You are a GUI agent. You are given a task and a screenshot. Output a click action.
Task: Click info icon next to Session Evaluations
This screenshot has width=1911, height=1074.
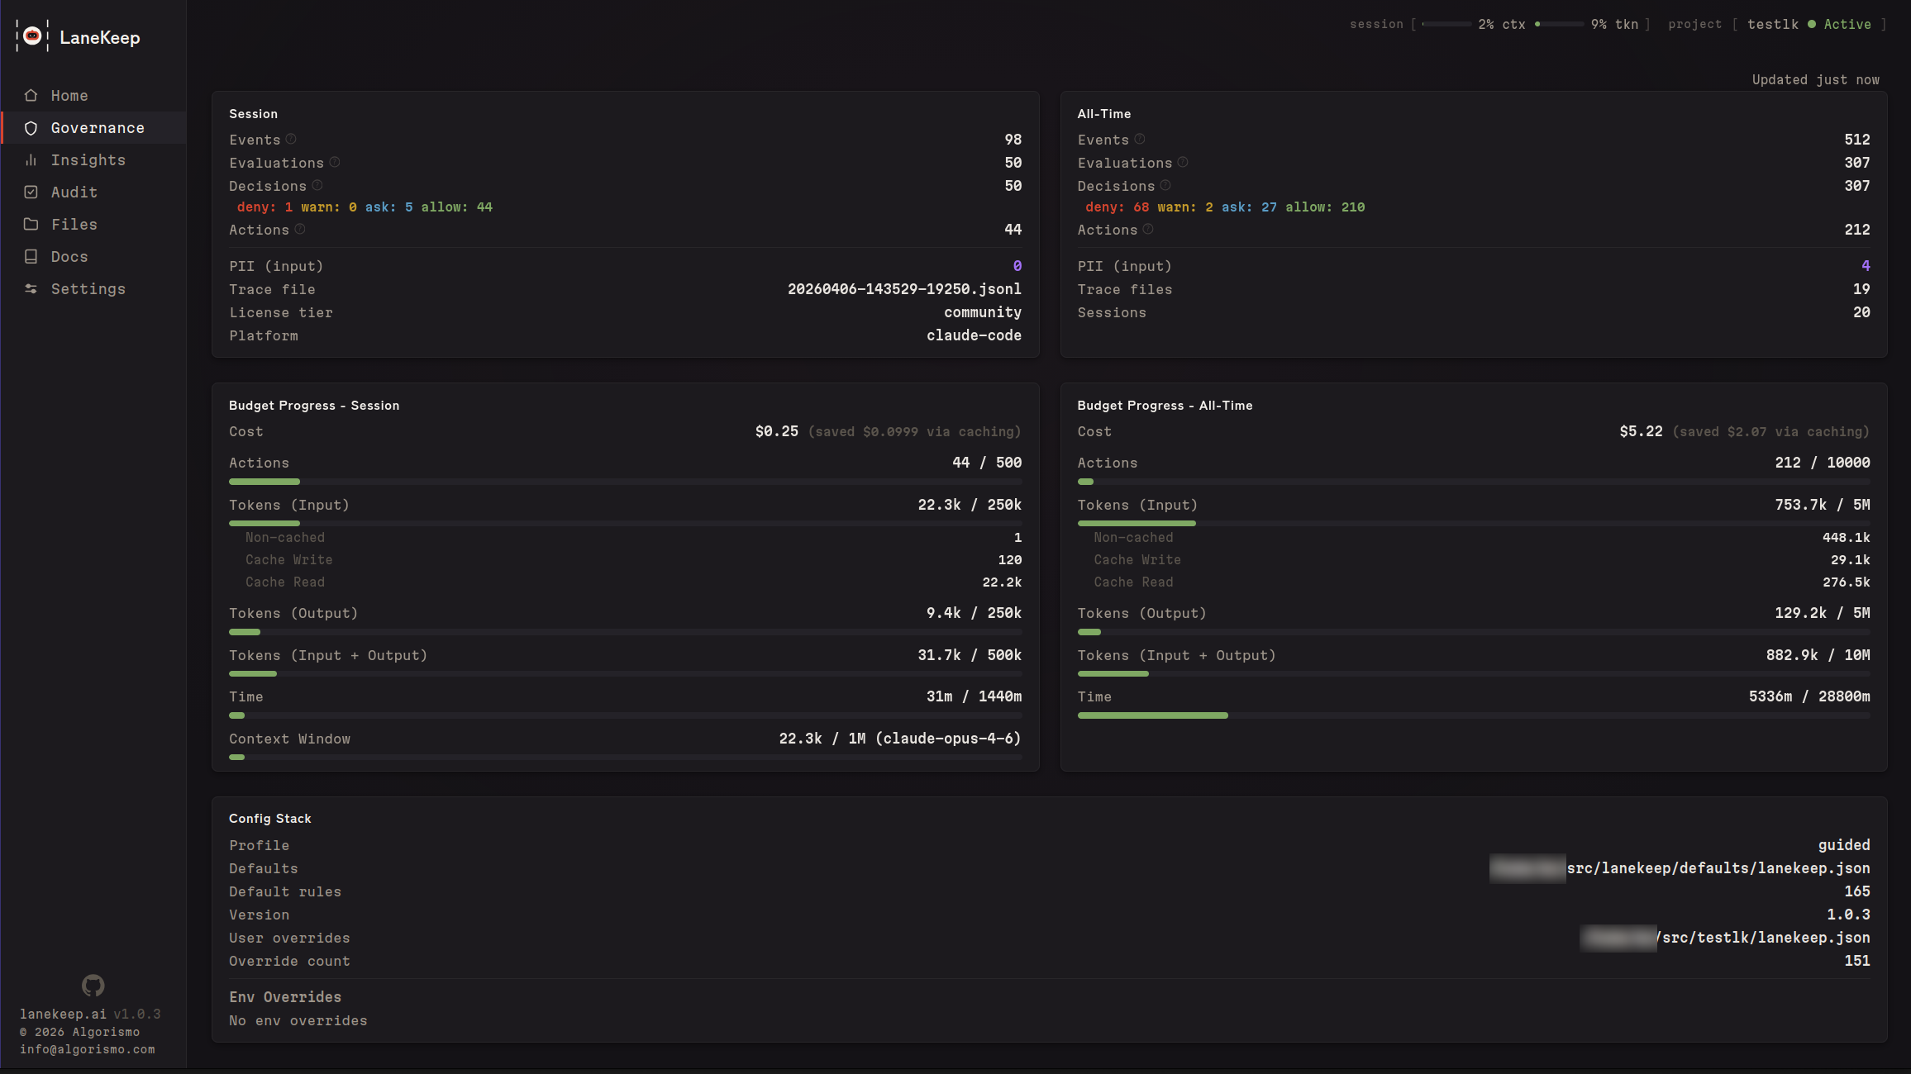point(335,163)
